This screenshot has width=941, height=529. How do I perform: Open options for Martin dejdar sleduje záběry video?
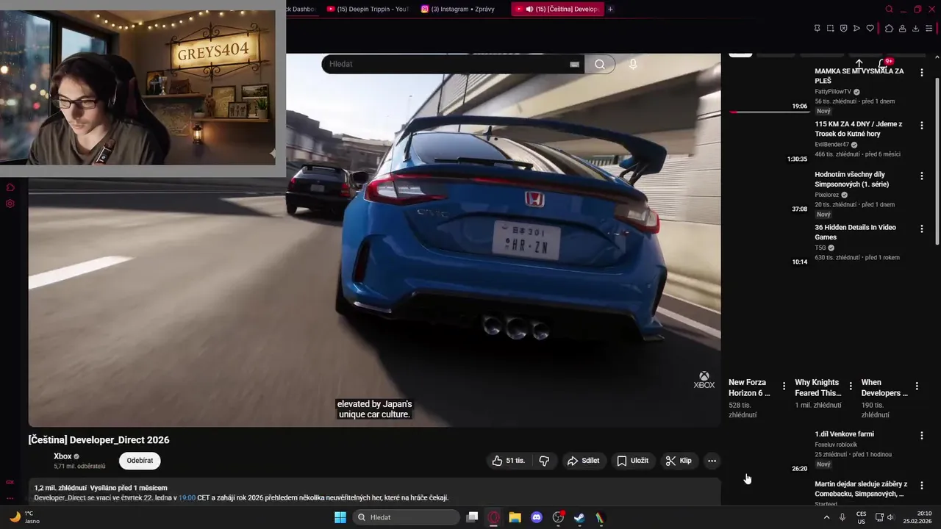tap(921, 486)
